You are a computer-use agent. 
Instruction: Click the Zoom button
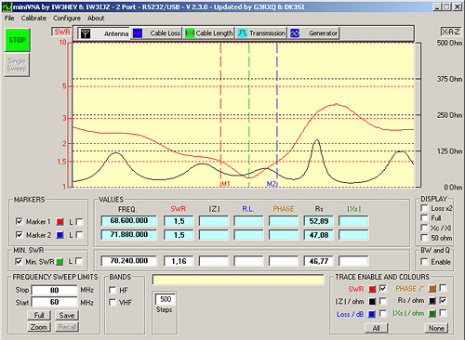pos(39,327)
